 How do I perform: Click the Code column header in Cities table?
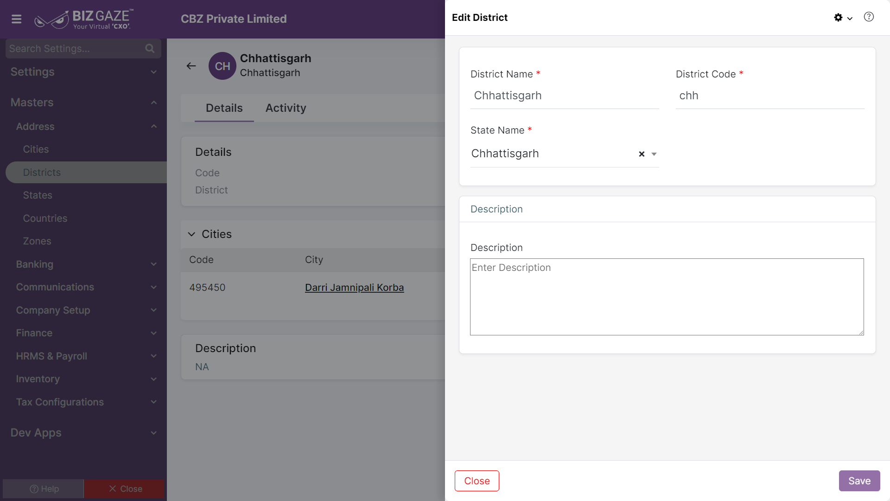pyautogui.click(x=201, y=260)
